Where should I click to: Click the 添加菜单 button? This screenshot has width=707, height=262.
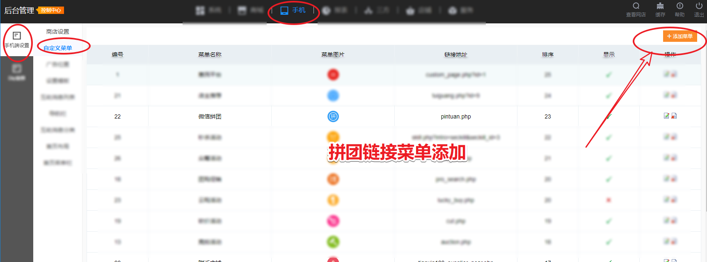(680, 36)
